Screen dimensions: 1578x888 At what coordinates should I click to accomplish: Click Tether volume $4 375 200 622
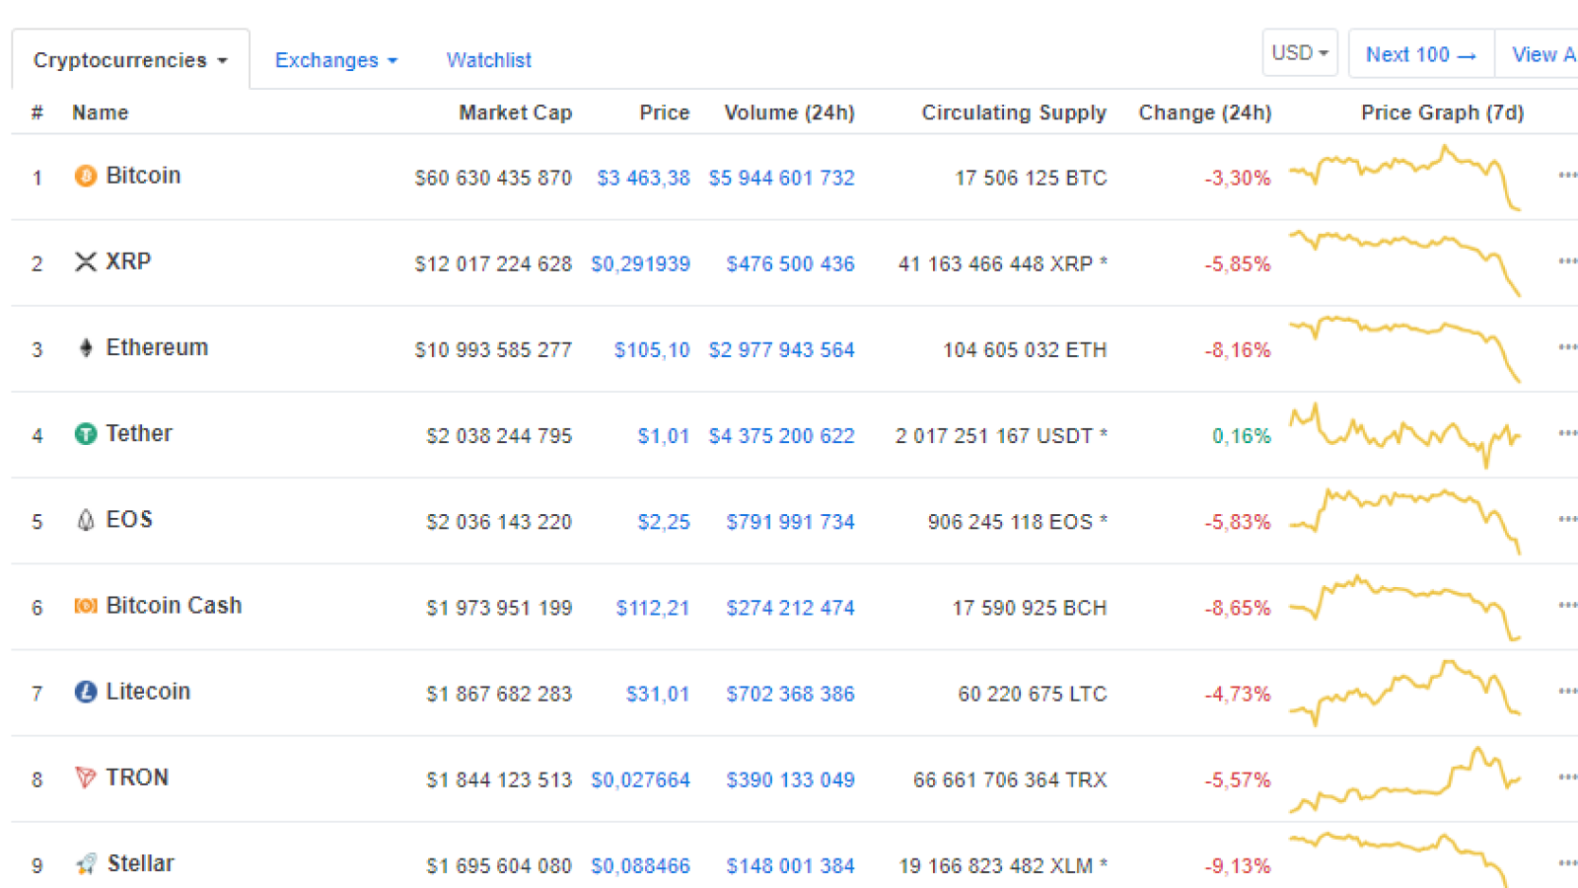pyautogui.click(x=781, y=435)
